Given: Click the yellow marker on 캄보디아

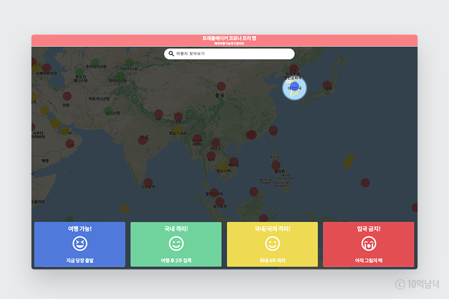Looking at the screenshot, I should tap(224, 166).
